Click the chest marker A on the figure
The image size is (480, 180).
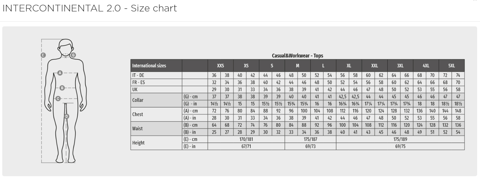(60, 73)
